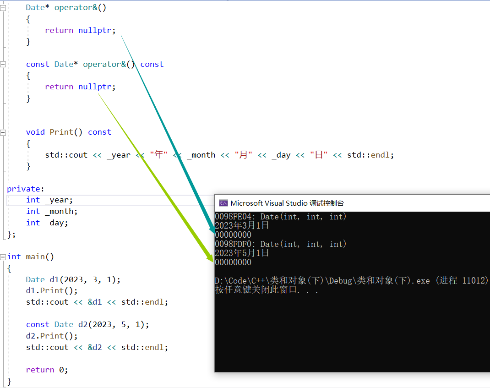Click the std::cout _year line in Print

click(219, 155)
